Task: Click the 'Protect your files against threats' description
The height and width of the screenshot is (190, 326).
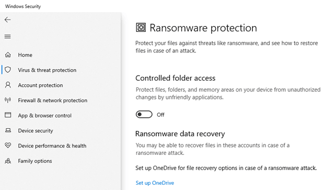Action: tap(227, 47)
